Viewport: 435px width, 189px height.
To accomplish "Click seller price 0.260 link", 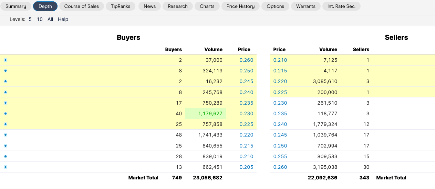I will [x=280, y=167].
